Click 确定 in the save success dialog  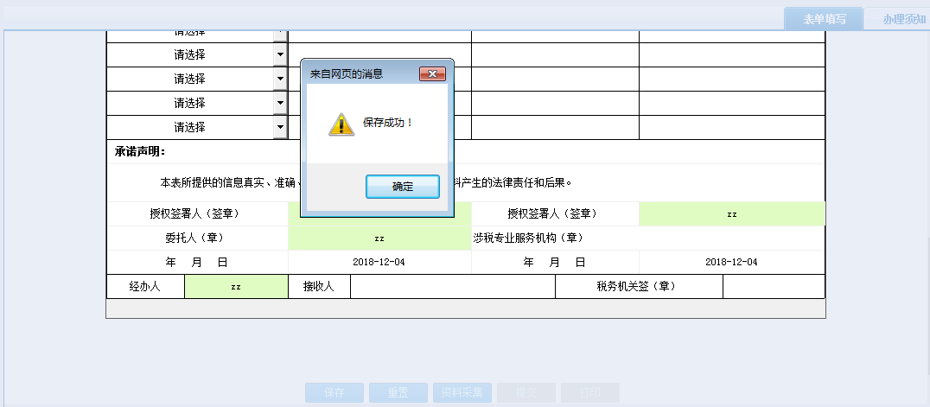pyautogui.click(x=402, y=187)
